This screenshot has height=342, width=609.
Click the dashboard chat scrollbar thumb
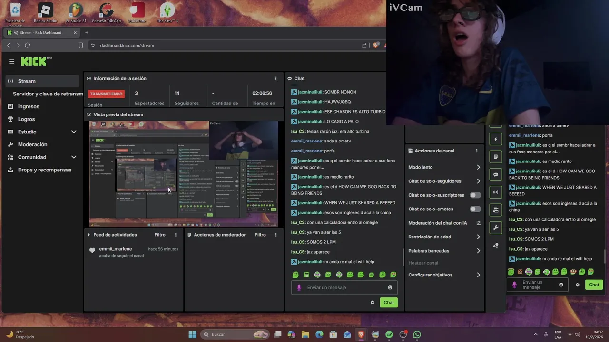[x=403, y=258]
